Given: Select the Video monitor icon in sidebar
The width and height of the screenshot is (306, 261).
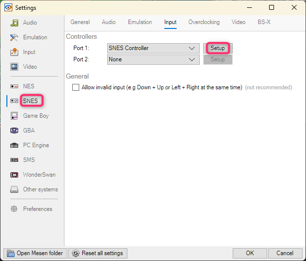Looking at the screenshot, I should (x=14, y=67).
